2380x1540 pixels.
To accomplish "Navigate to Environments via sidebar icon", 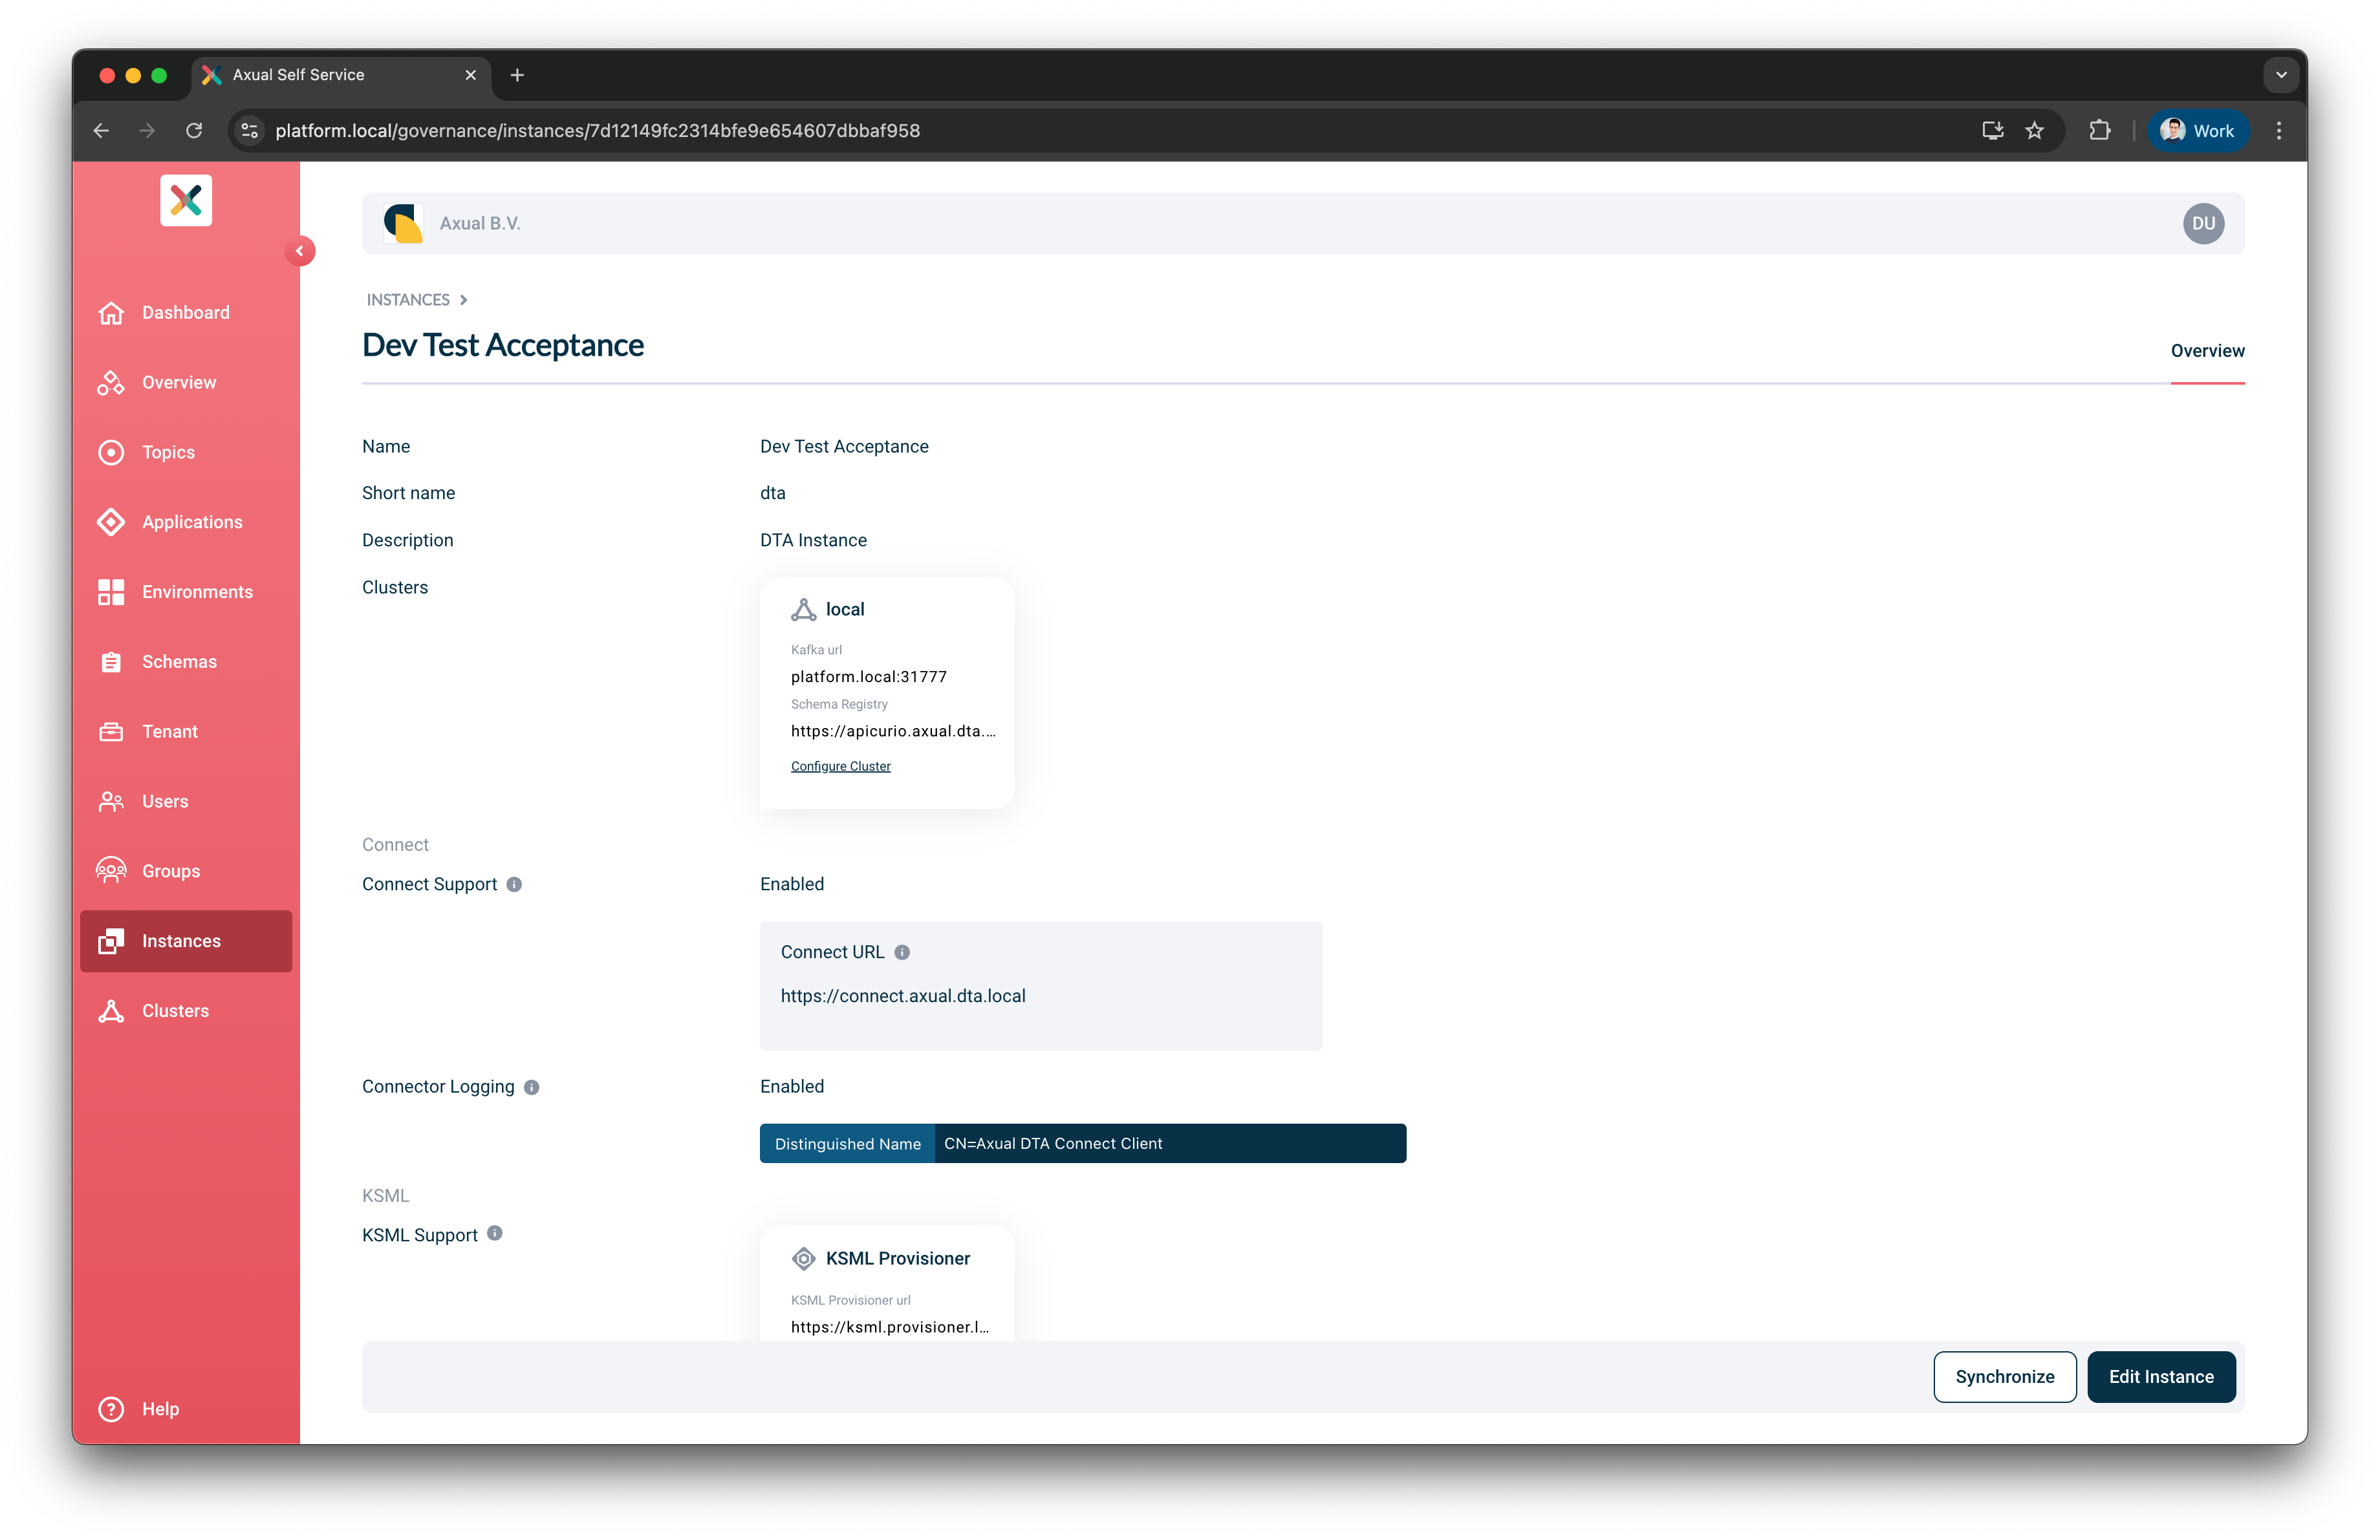I will point(111,592).
